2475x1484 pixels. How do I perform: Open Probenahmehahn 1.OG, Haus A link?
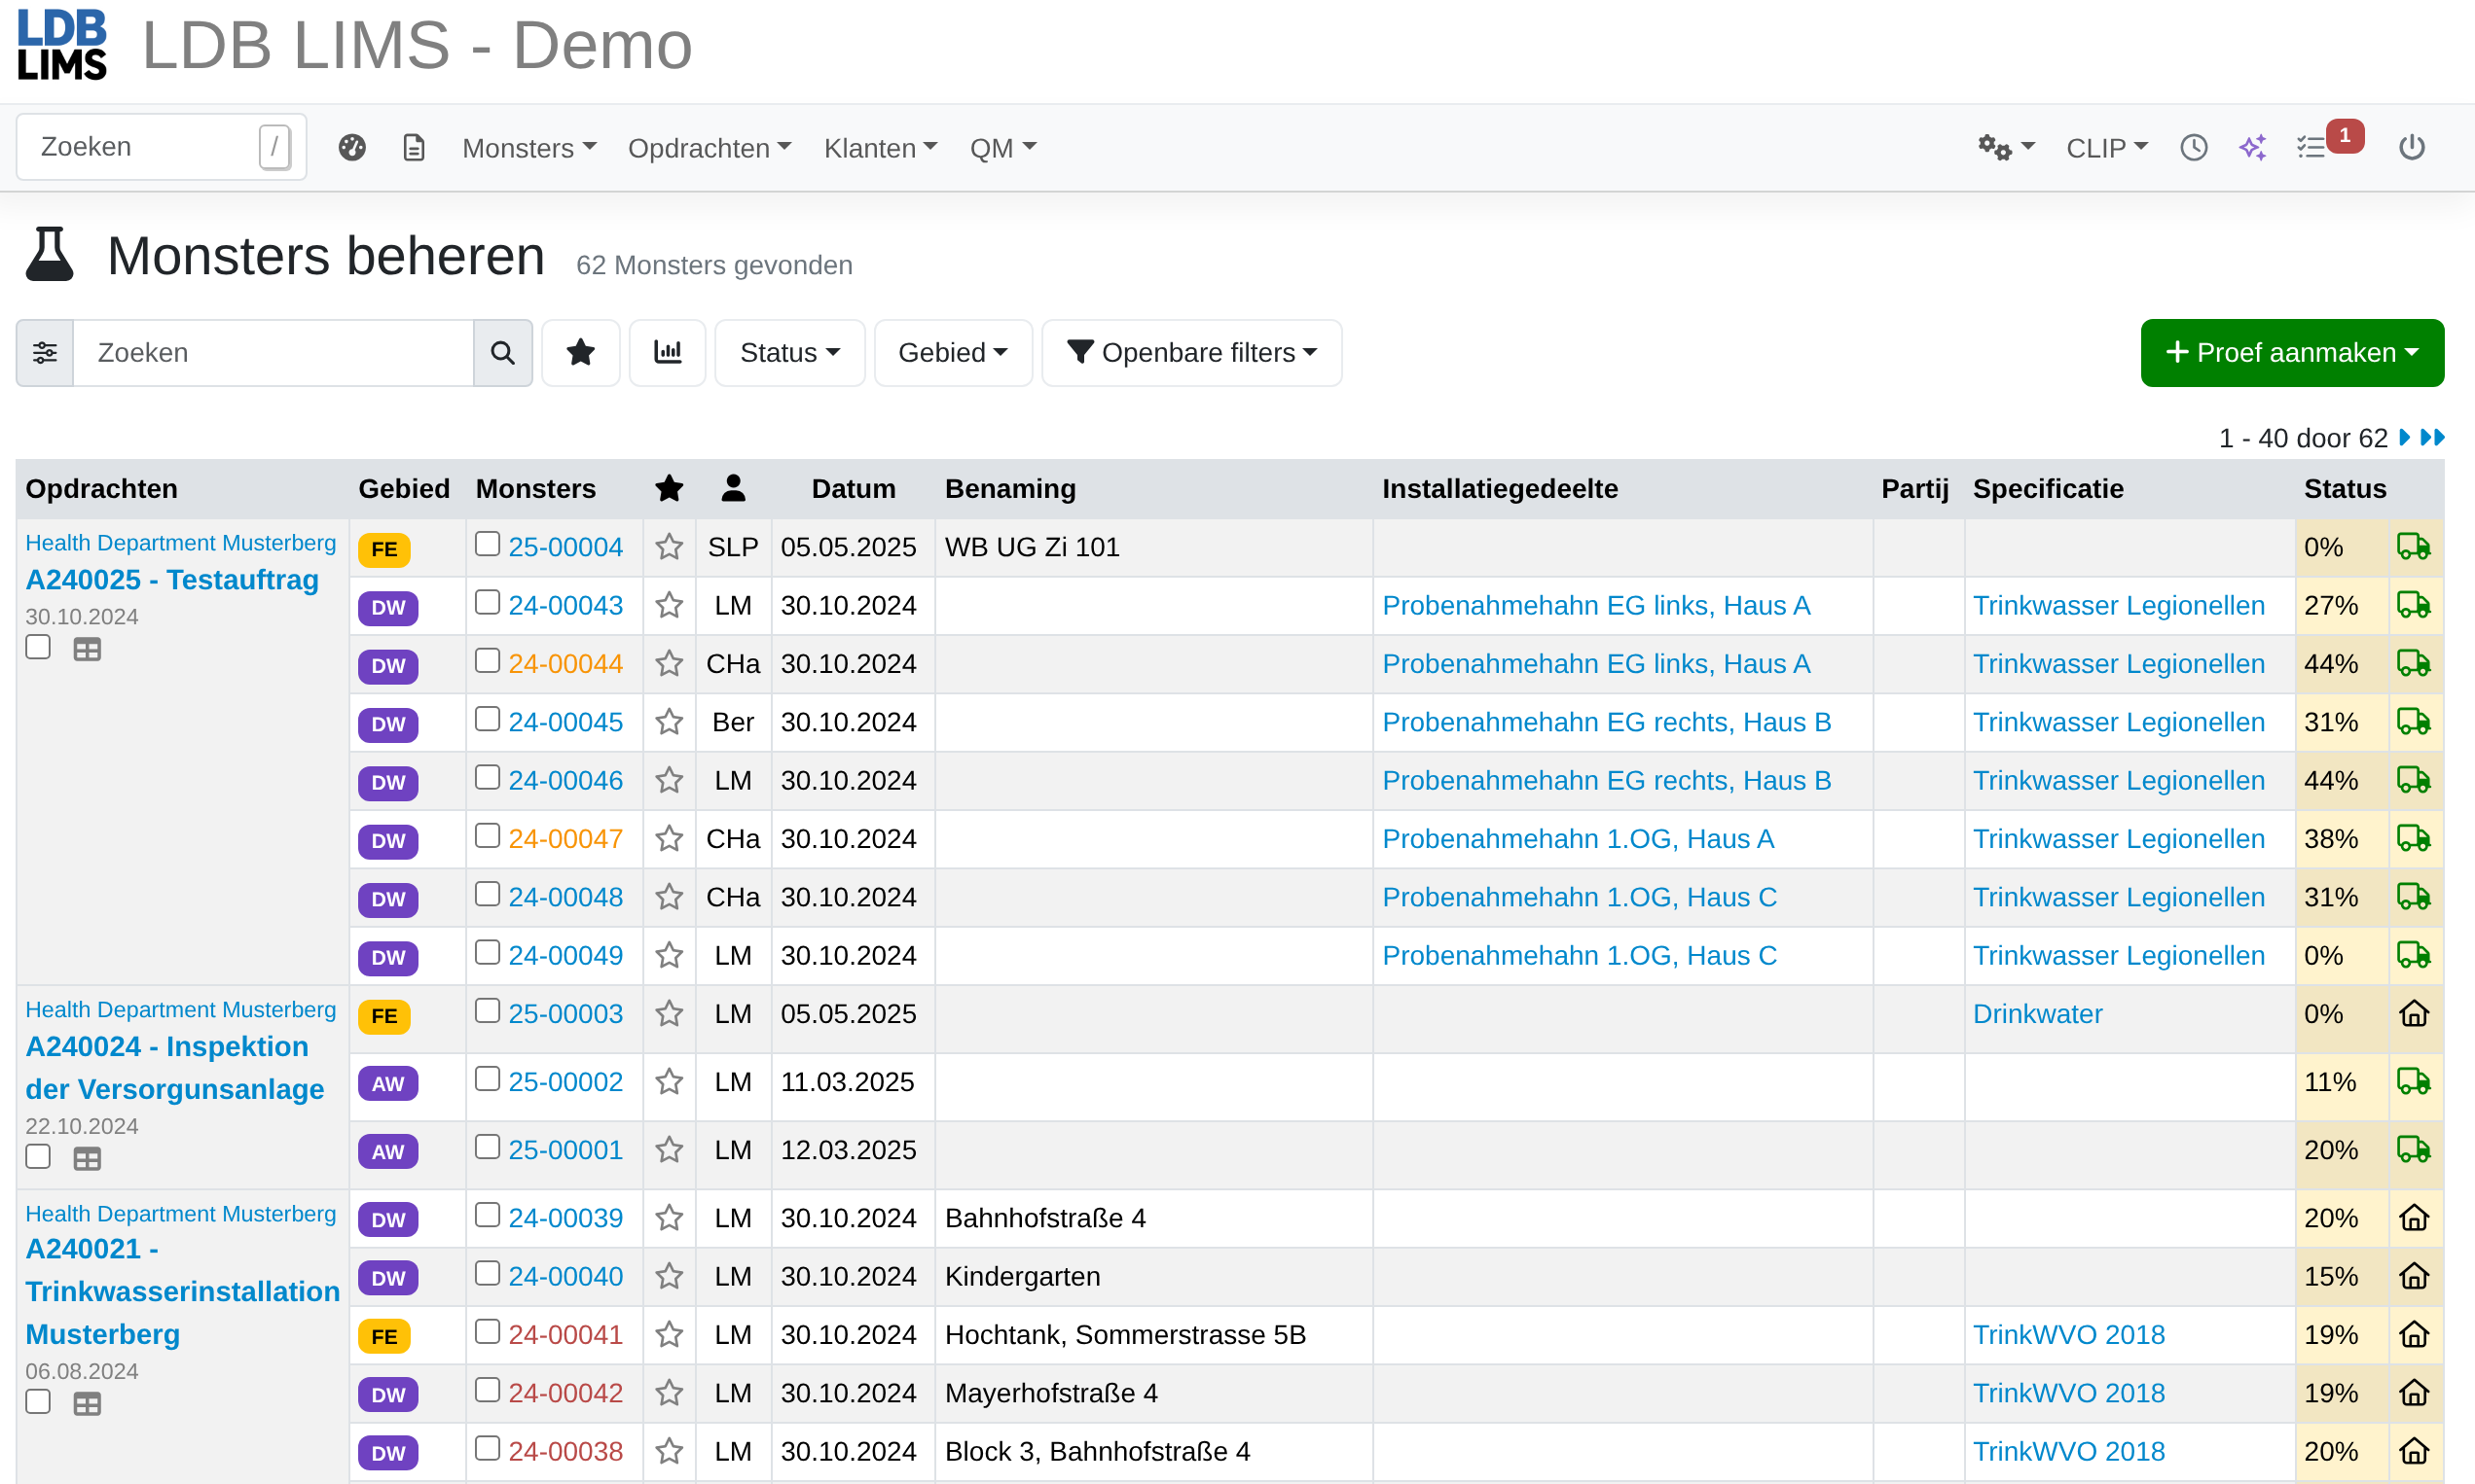(x=1578, y=839)
